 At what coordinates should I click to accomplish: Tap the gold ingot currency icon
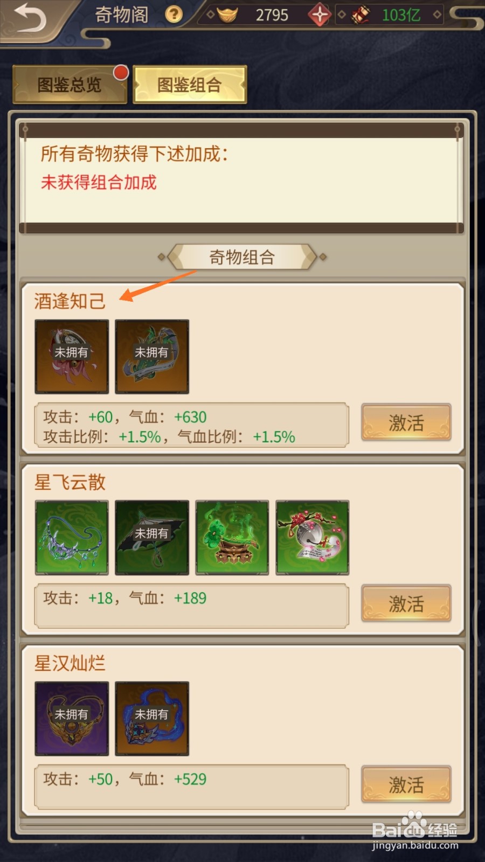[x=227, y=15]
